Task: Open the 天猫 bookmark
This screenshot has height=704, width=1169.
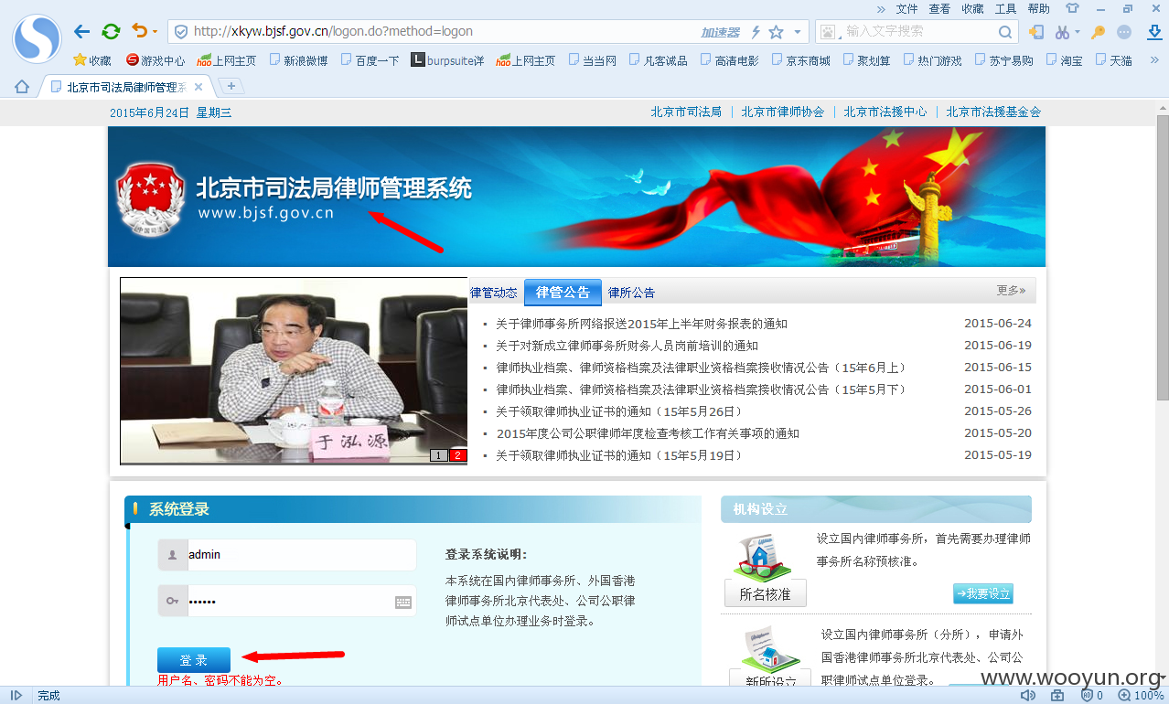Action: click(1113, 60)
